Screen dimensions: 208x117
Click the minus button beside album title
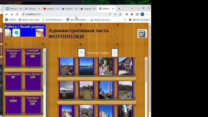point(115,53)
